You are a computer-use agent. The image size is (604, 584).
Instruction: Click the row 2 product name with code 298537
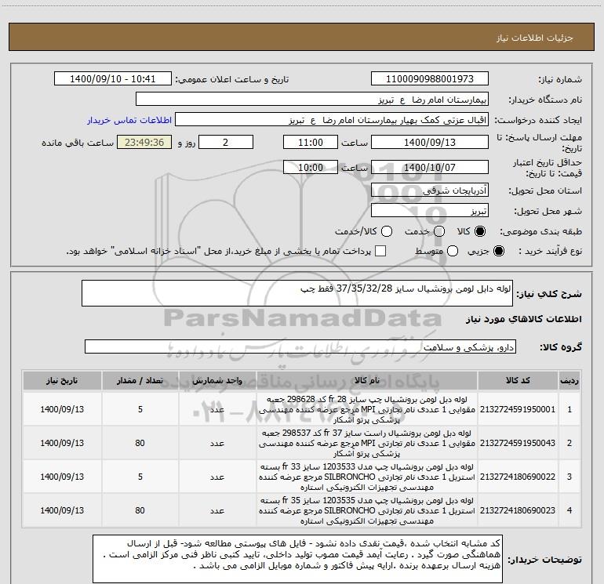coord(367,443)
